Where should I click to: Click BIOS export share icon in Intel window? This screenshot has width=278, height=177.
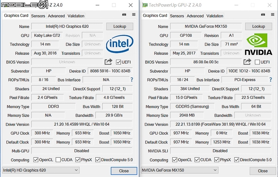pyautogui.click(x=108, y=62)
